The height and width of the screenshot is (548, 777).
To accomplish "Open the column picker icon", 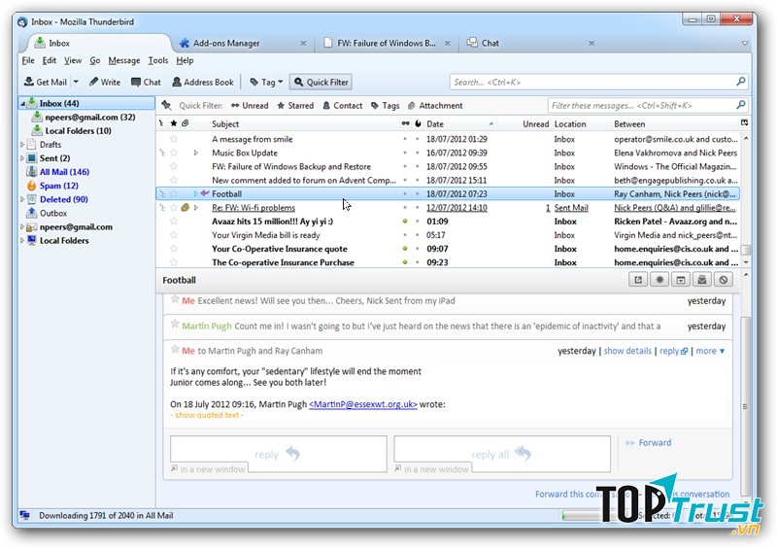I will 744,123.
